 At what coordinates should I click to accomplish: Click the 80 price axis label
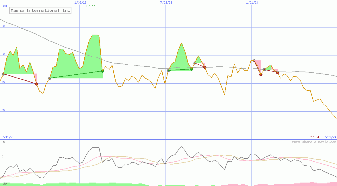pyautogui.click(x=3, y=54)
